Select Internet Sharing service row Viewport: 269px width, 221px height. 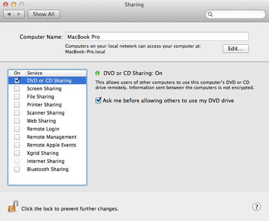[47, 161]
